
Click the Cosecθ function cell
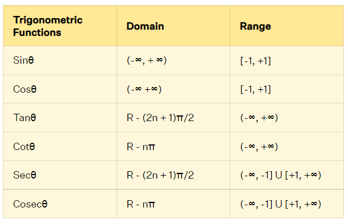pos(60,204)
